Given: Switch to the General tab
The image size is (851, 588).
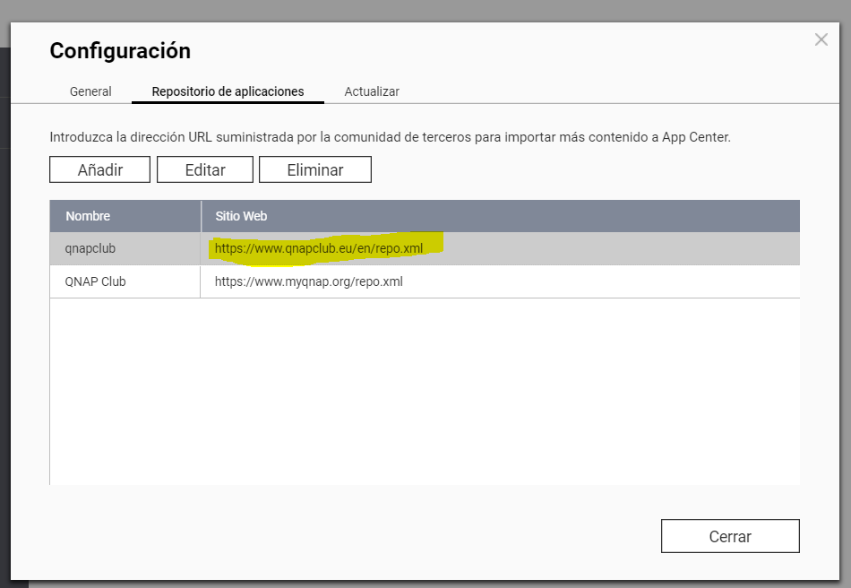Looking at the screenshot, I should coord(90,91).
